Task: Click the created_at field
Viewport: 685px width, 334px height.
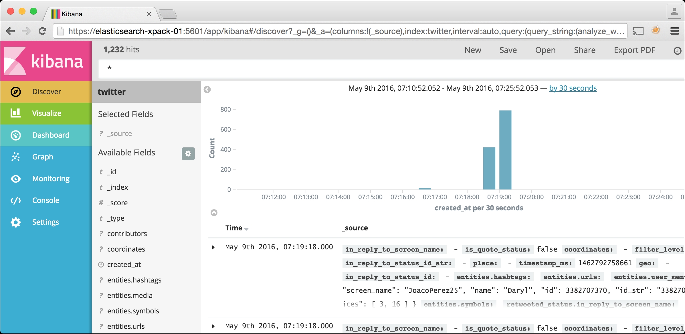Action: pyautogui.click(x=124, y=264)
